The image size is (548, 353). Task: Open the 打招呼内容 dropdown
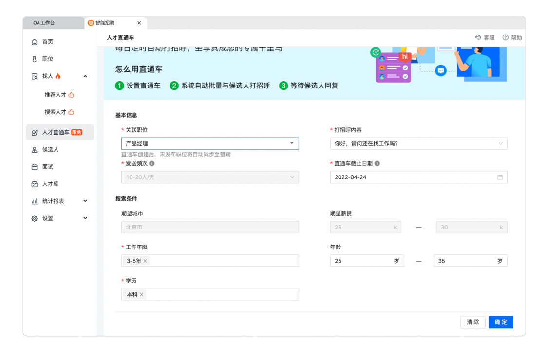coord(418,143)
